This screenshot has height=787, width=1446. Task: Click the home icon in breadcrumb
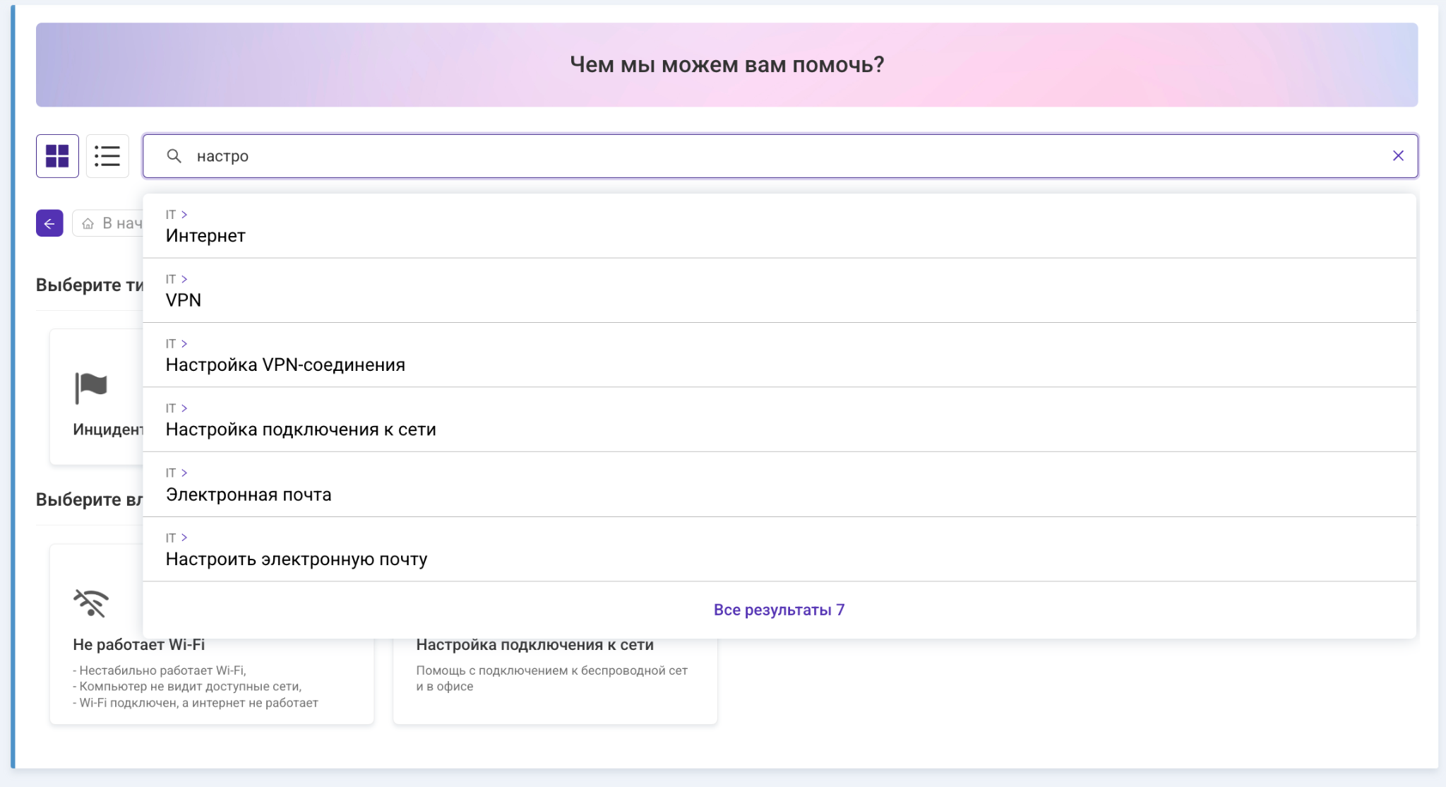(88, 224)
